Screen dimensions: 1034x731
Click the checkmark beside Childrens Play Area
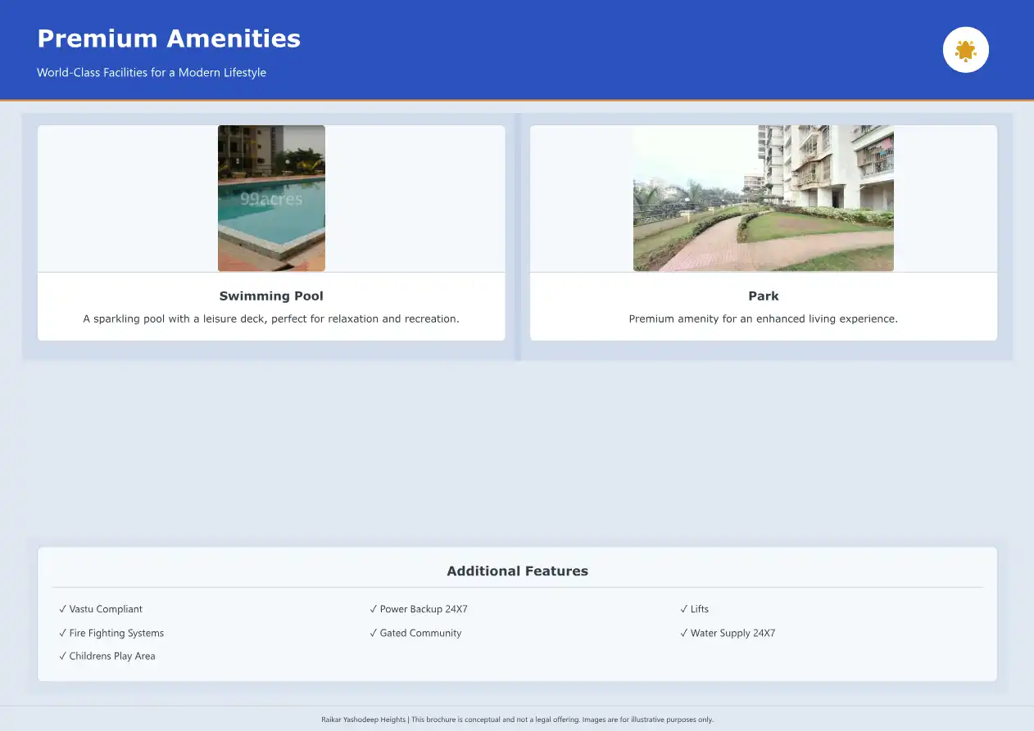[x=62, y=656]
